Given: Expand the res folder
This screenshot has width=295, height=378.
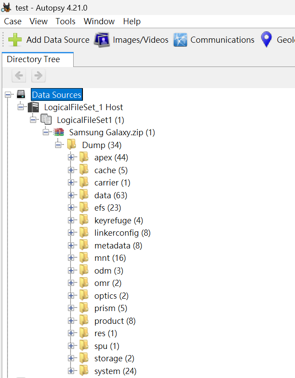Looking at the screenshot, I should pos(71,333).
